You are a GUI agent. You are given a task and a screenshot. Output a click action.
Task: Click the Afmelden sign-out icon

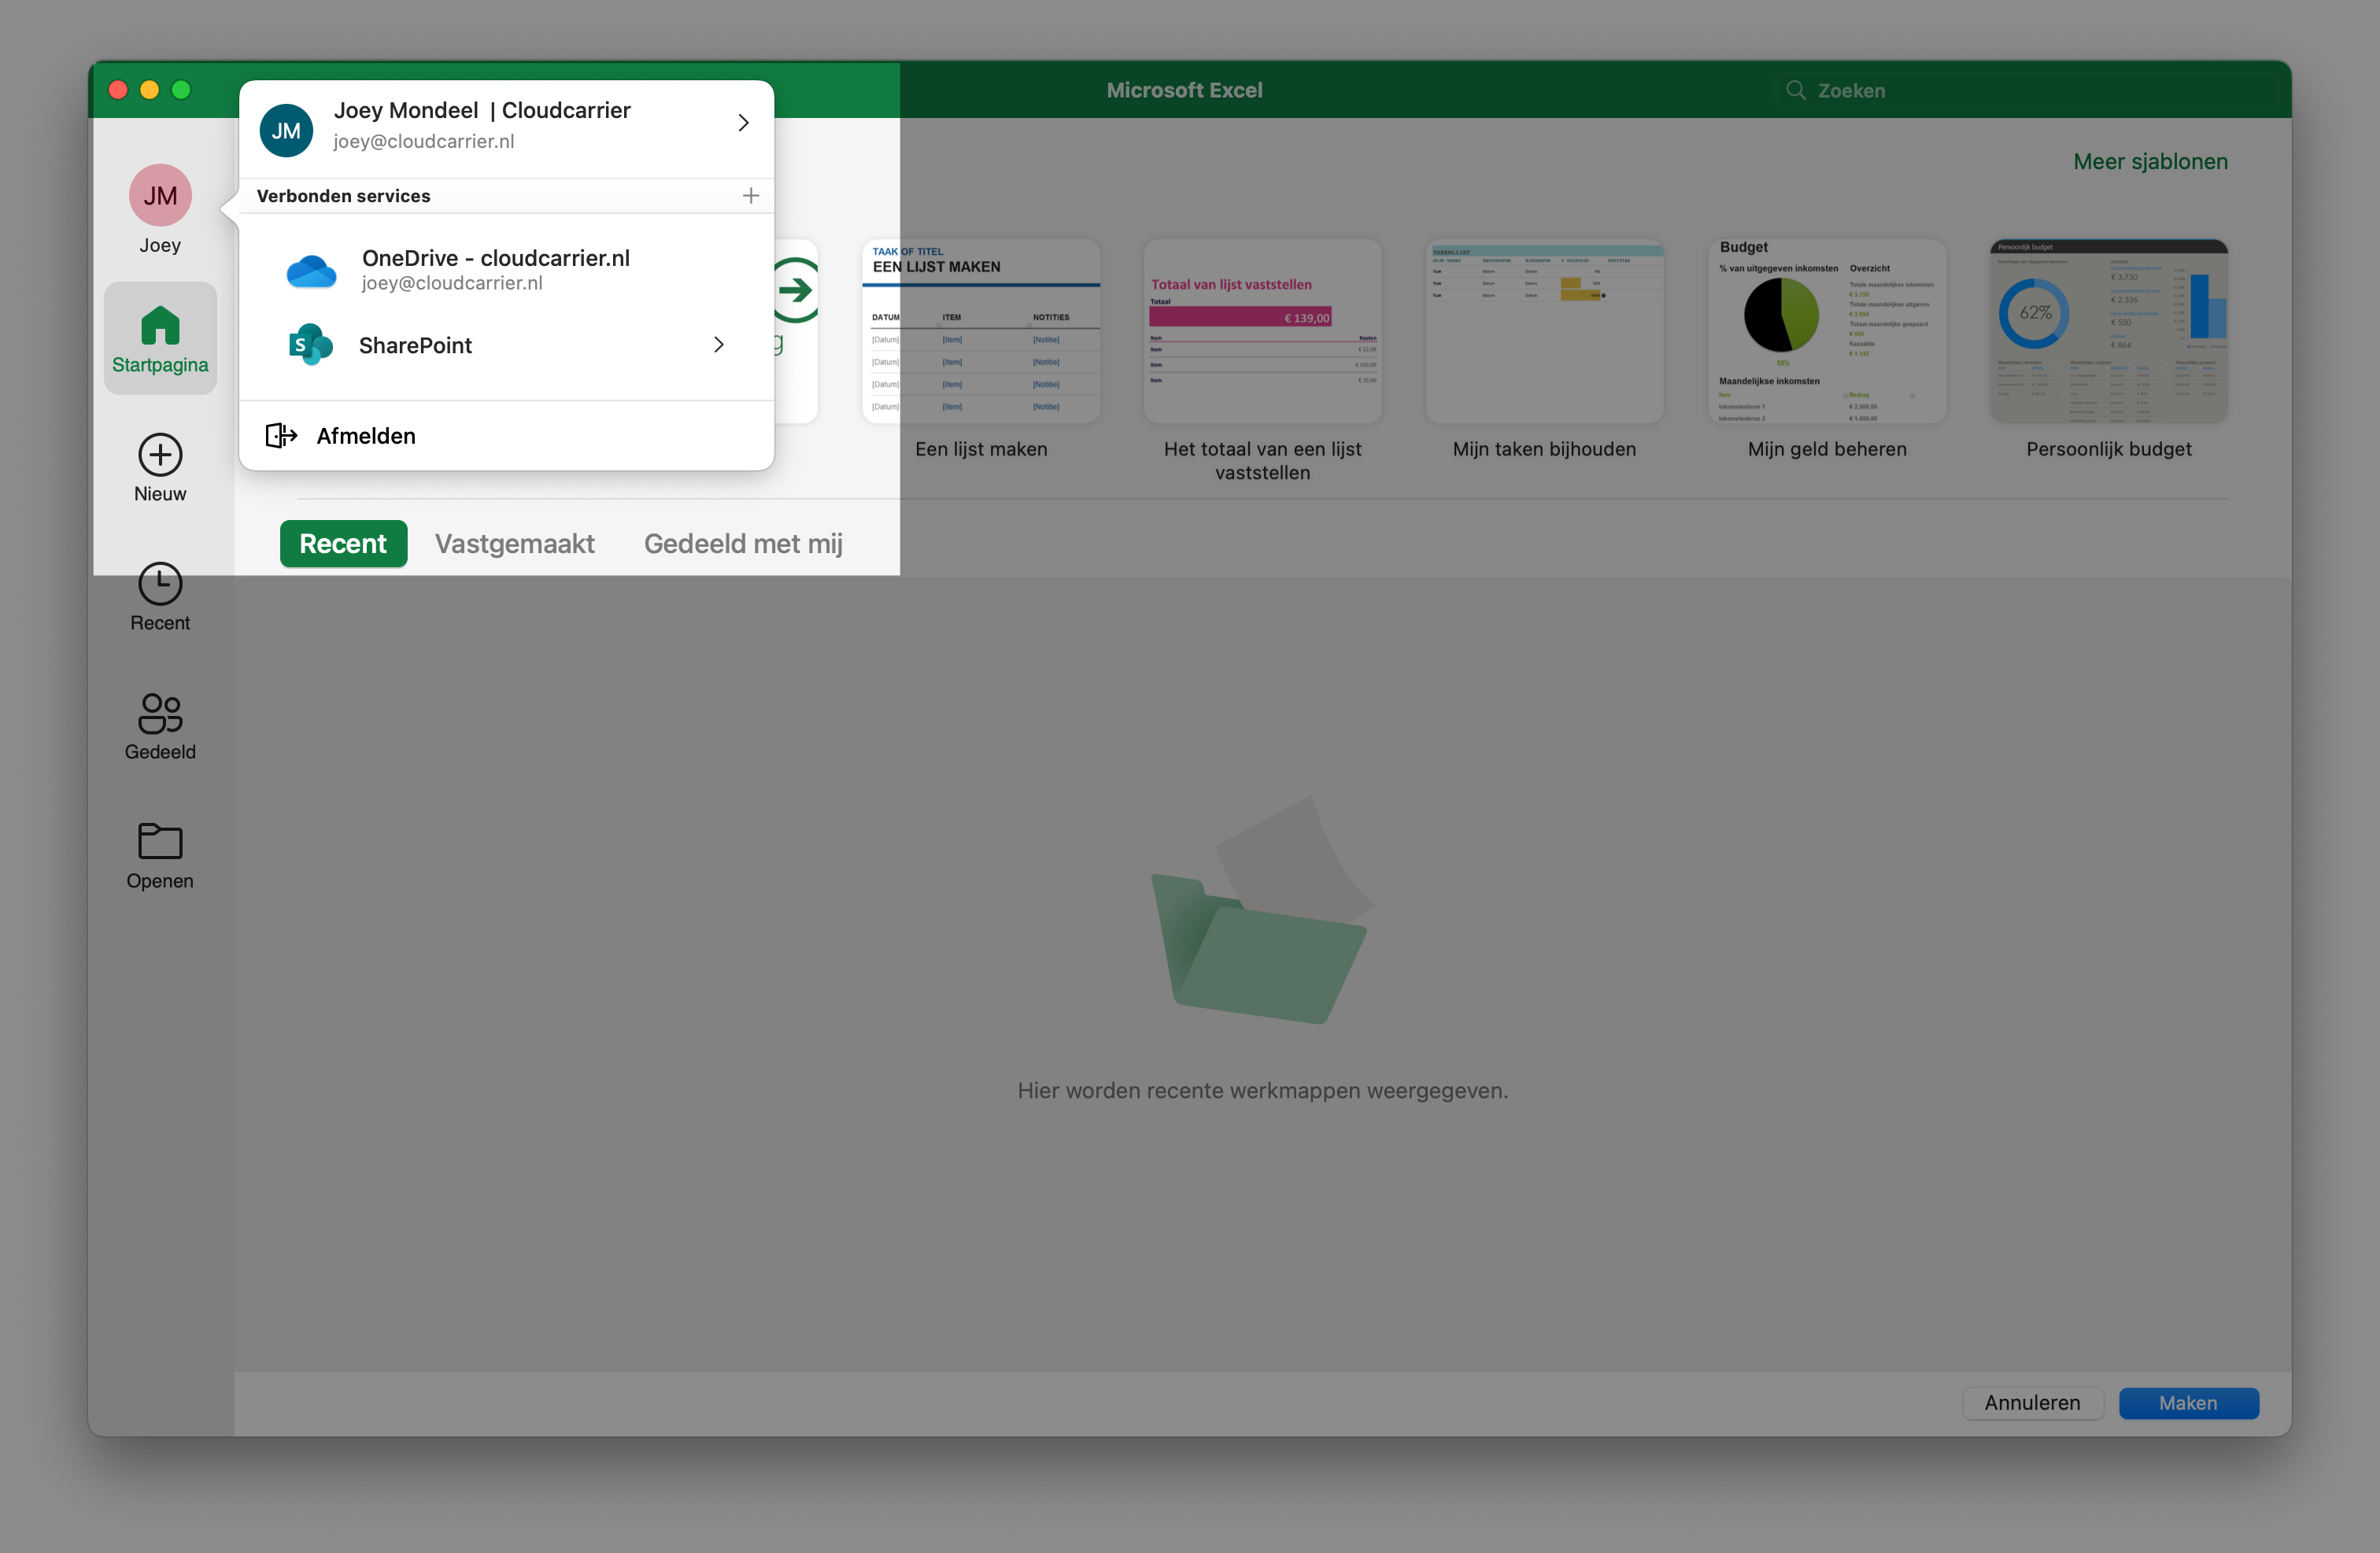281,436
